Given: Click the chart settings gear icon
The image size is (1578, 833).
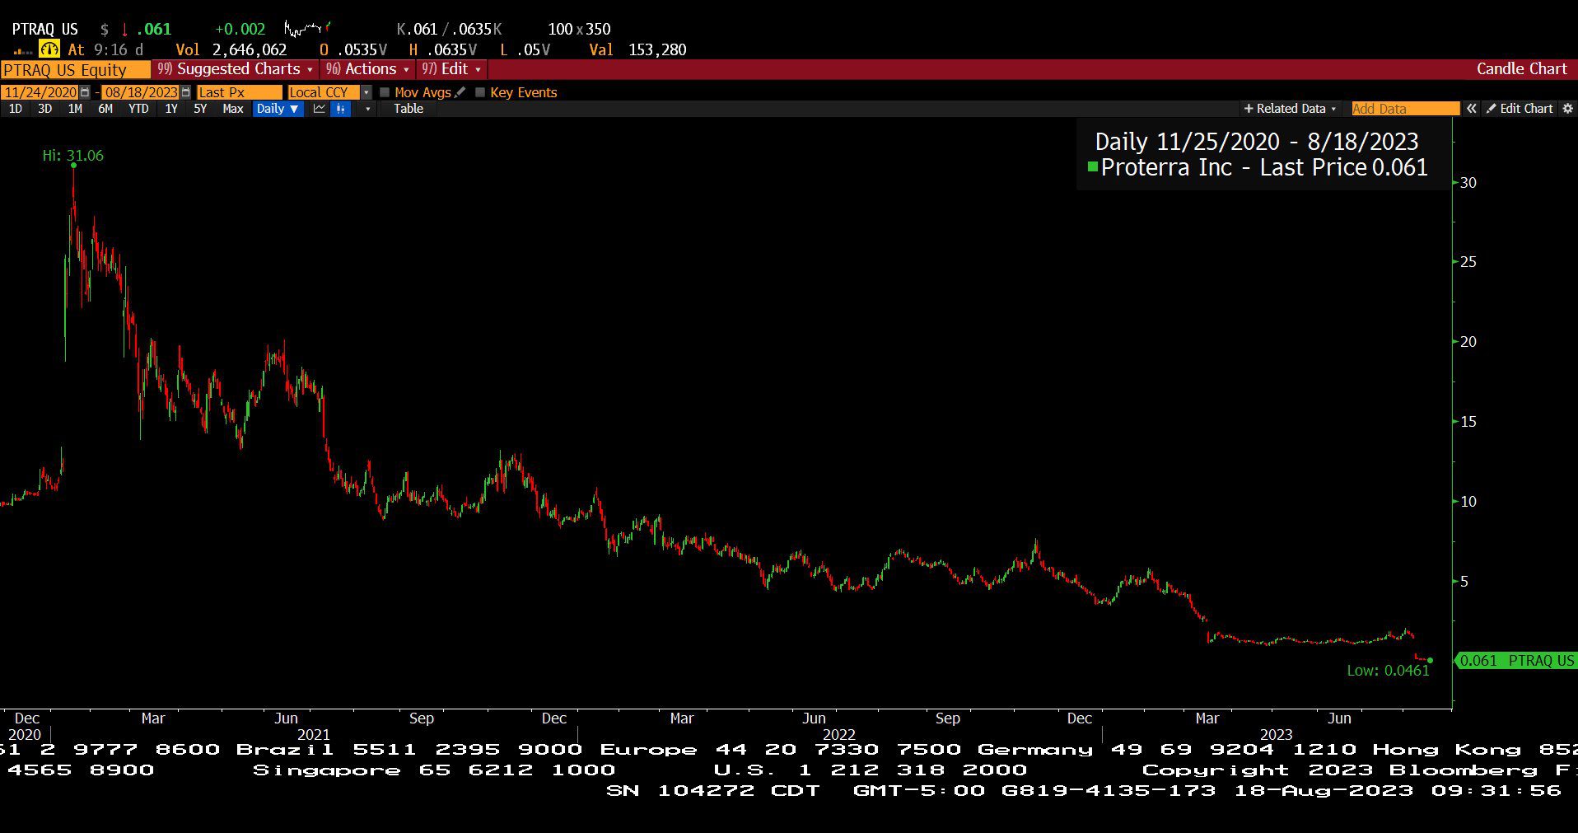Looking at the screenshot, I should [x=1567, y=109].
